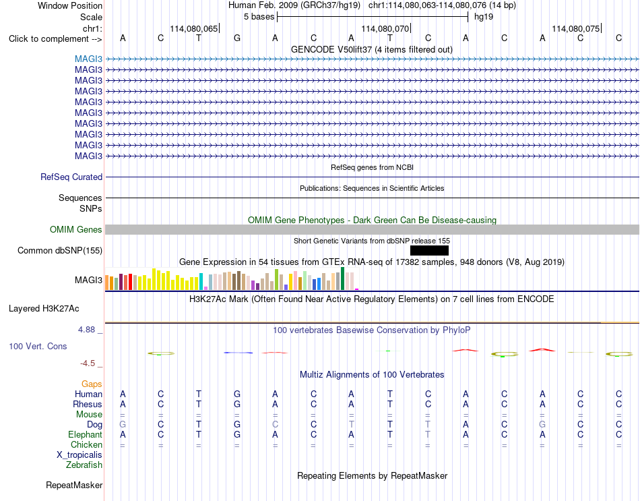Click 'Multiz Alignments of 100 Vertebrates' title
The width and height of the screenshot is (640, 501).
[x=372, y=374]
